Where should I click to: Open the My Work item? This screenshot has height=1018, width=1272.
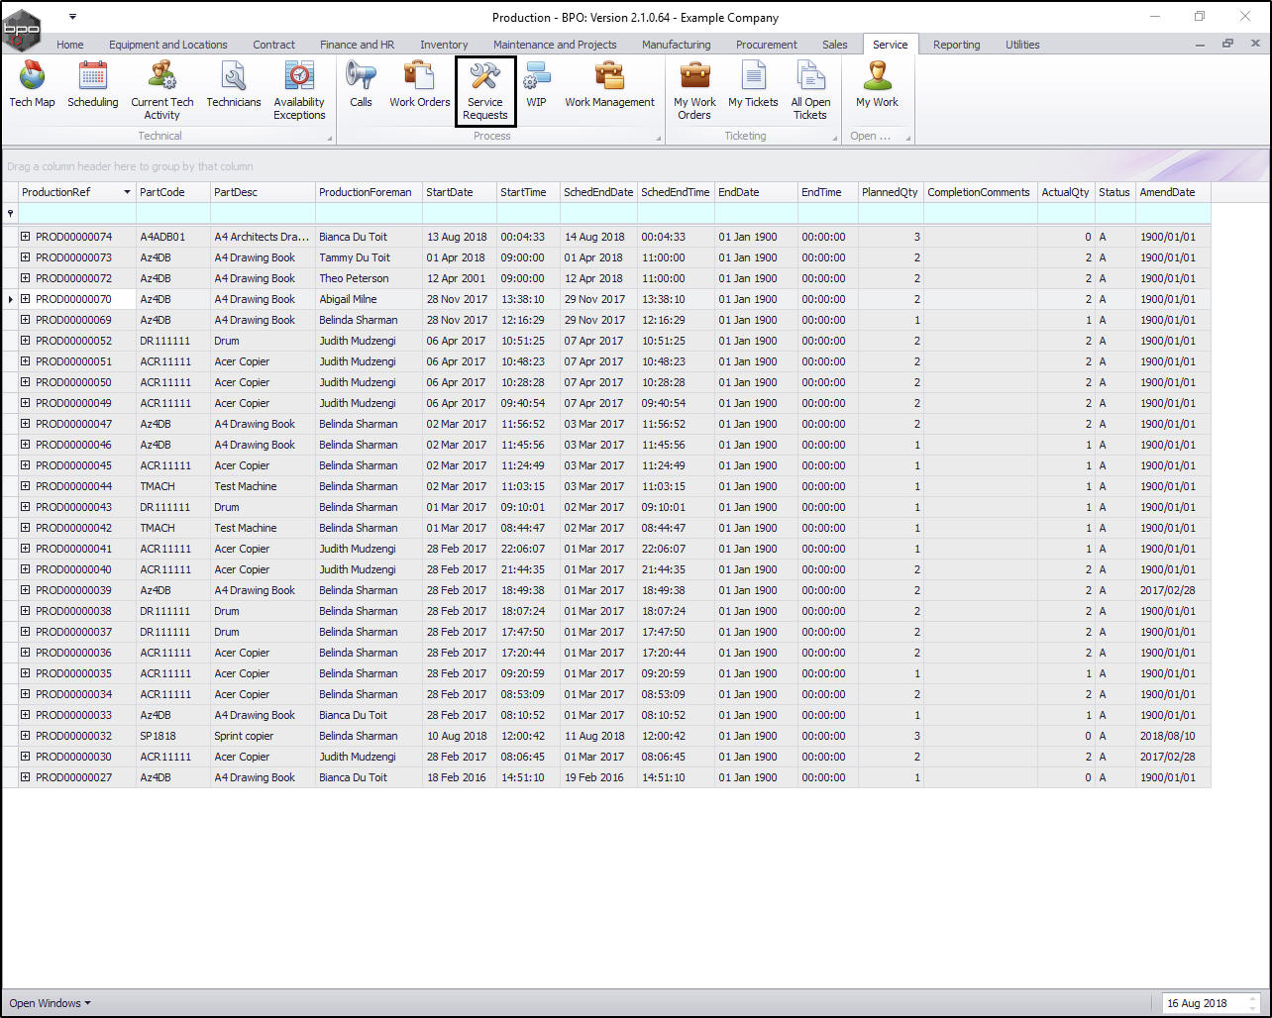[x=878, y=84]
